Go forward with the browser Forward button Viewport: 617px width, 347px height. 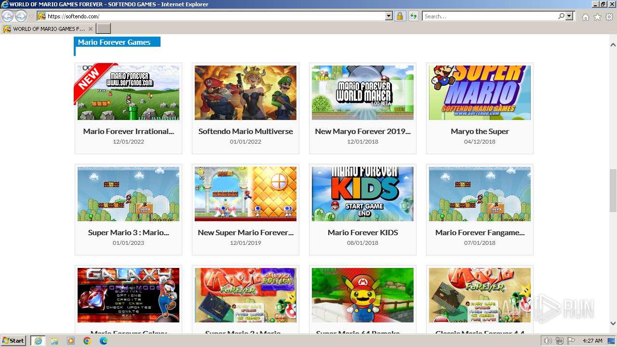coord(21,16)
